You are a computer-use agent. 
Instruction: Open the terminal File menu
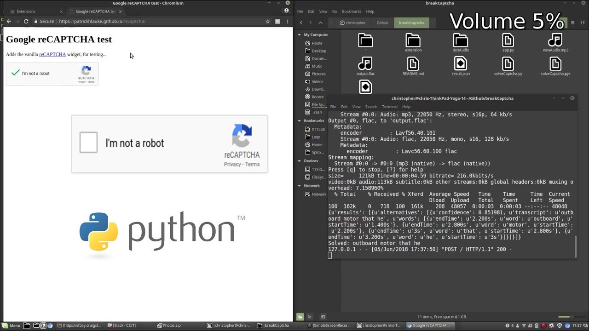coord(333,107)
